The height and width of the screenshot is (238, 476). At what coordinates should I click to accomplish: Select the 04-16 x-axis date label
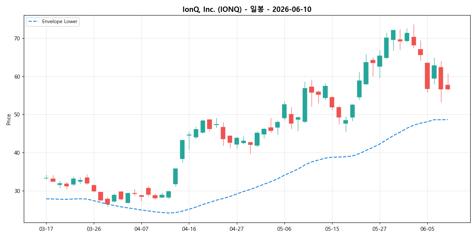(x=189, y=229)
